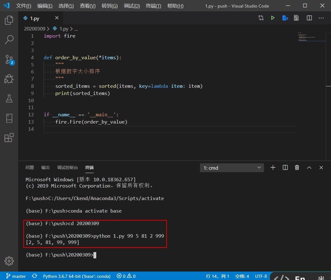The width and height of the screenshot is (331, 280).
Task: Open the Extensions view icon
Action: coord(9,138)
